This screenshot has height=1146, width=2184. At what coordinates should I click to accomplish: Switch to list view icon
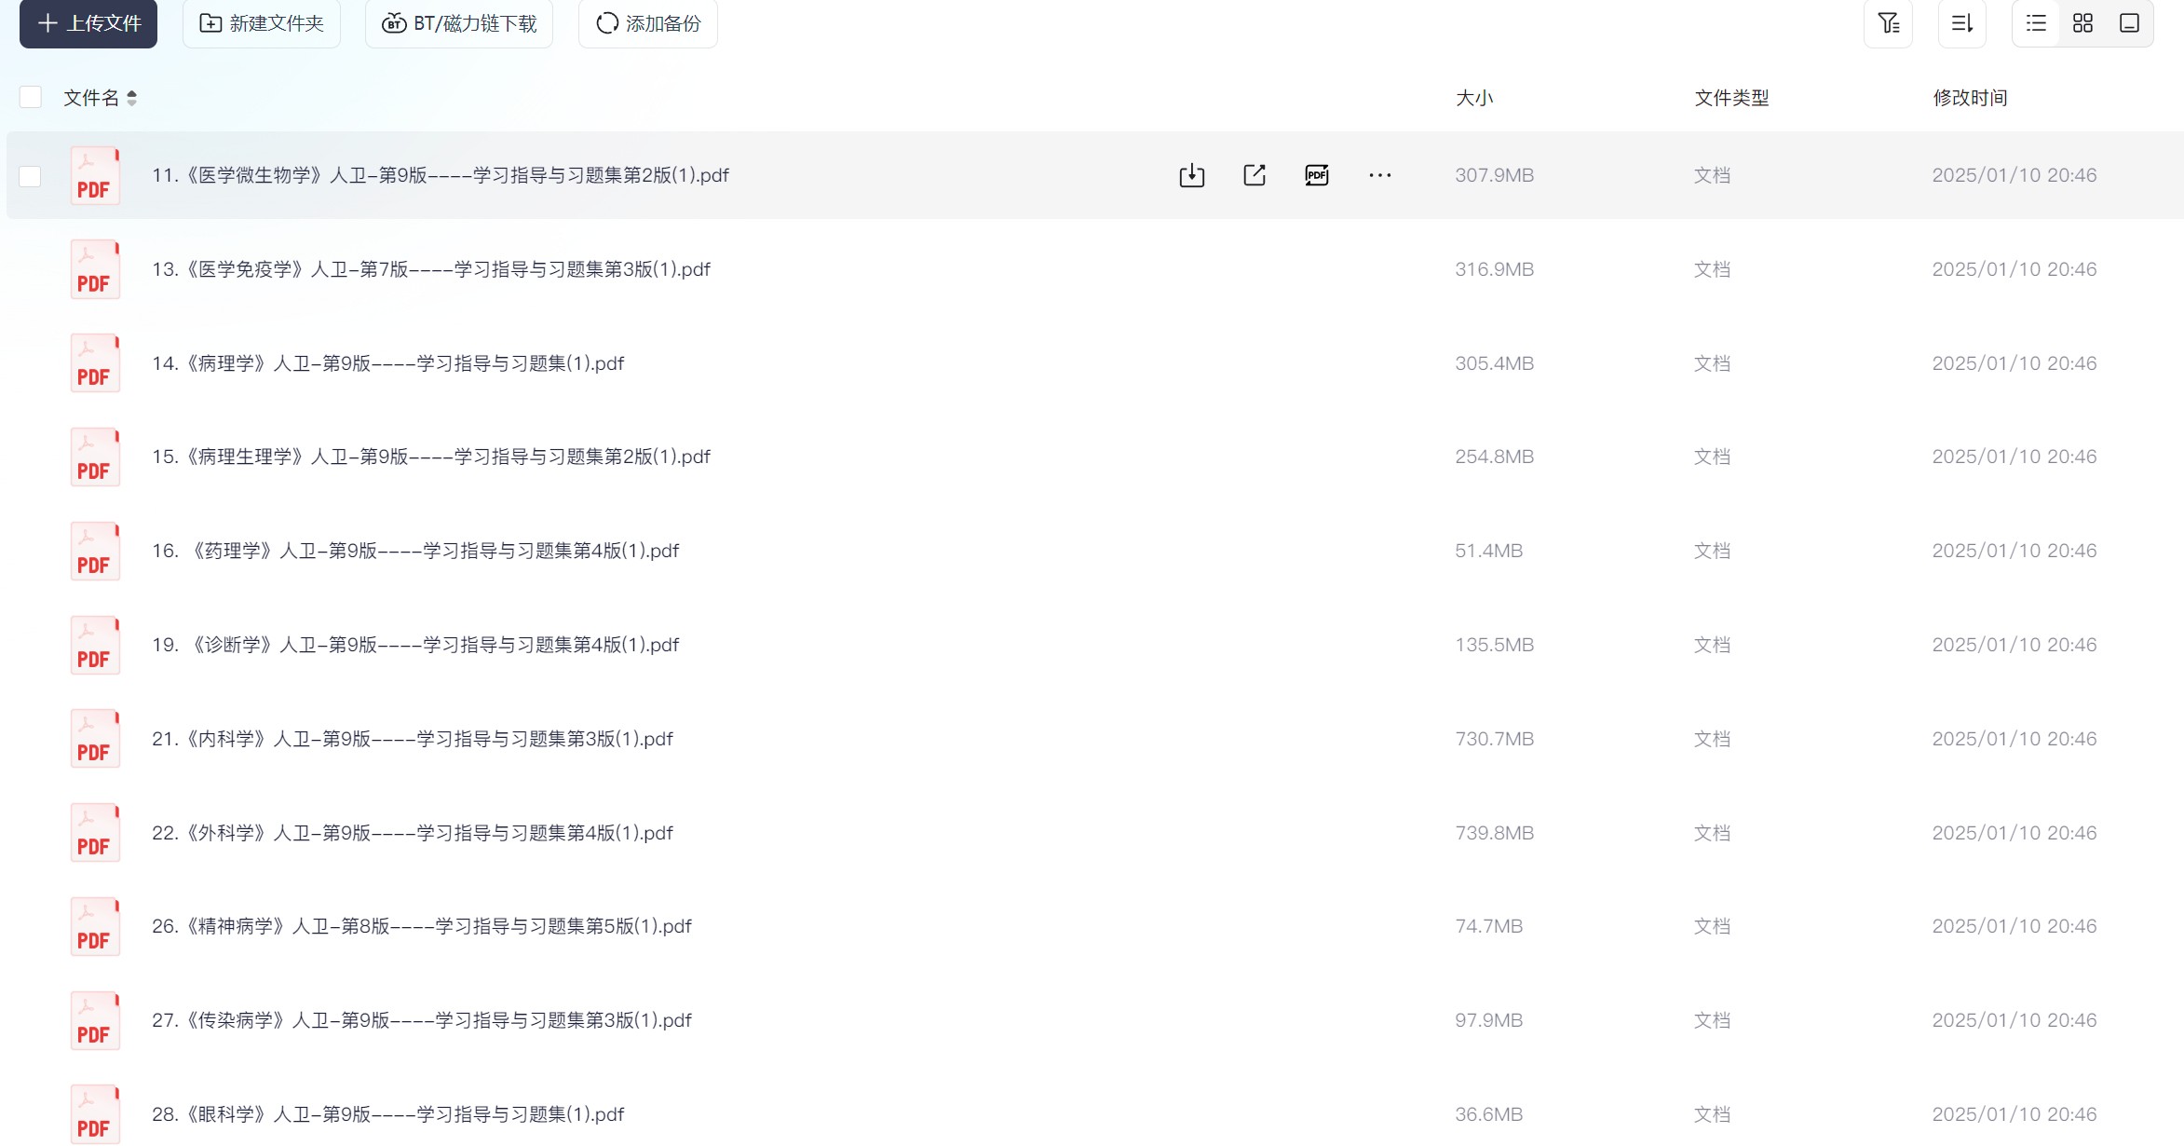pos(2036,22)
